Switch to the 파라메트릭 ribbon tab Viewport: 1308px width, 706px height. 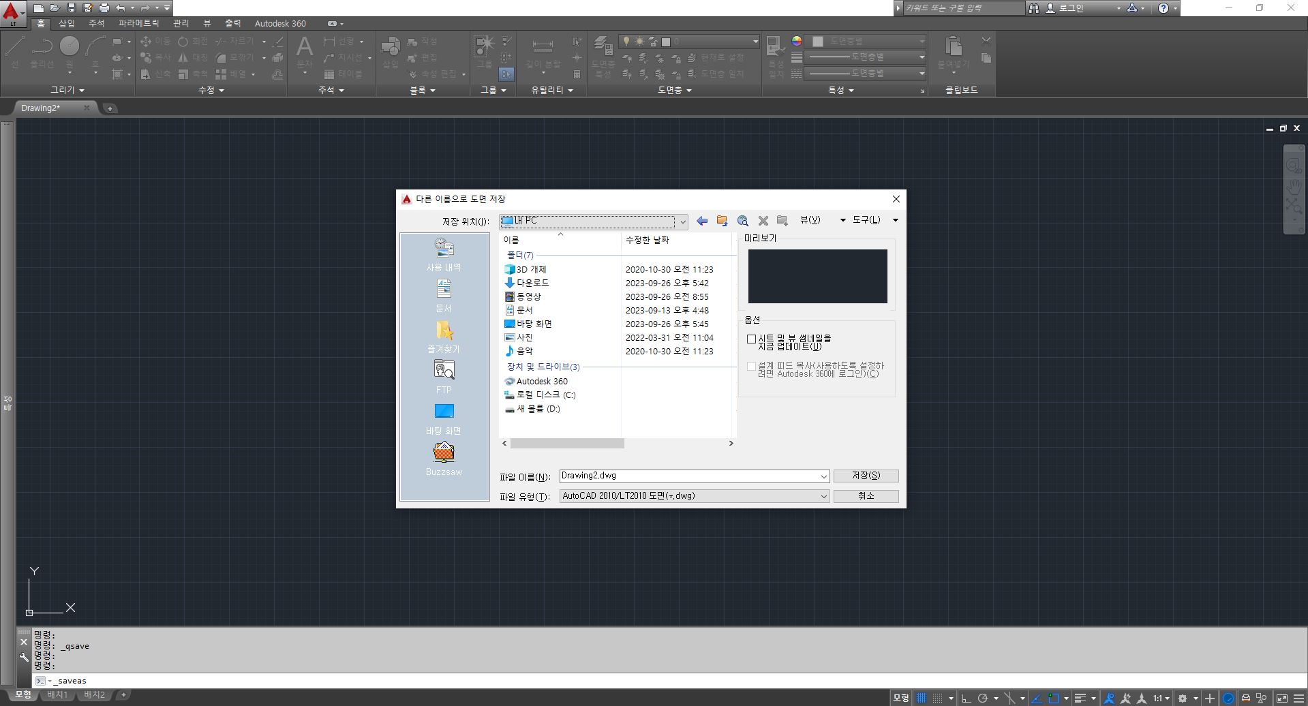(x=138, y=23)
